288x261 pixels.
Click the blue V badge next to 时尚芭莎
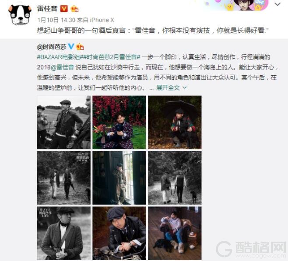click(71, 47)
